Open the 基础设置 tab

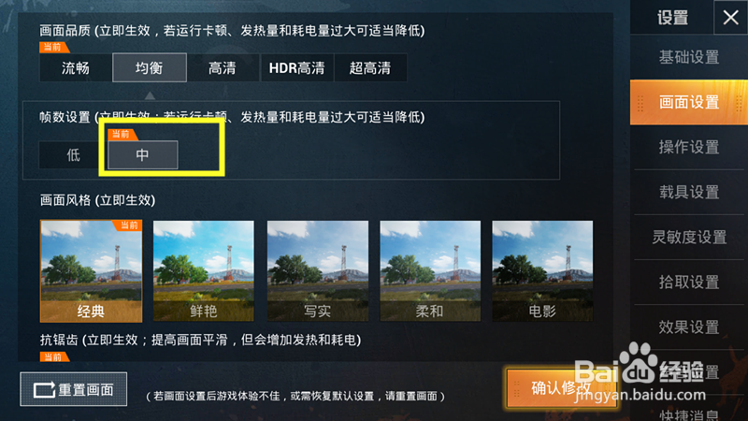point(689,57)
